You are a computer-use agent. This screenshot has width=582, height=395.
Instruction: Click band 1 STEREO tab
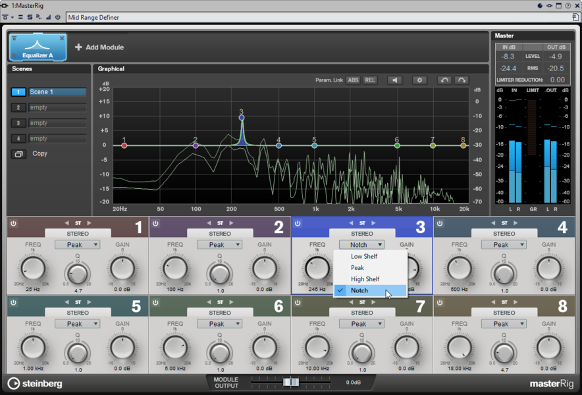(78, 234)
